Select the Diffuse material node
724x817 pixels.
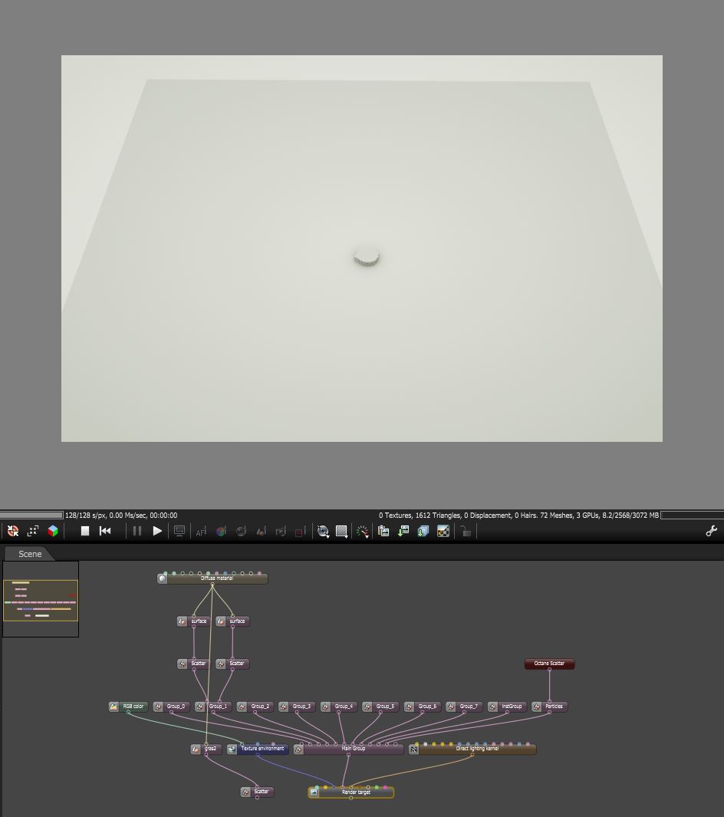coord(212,578)
